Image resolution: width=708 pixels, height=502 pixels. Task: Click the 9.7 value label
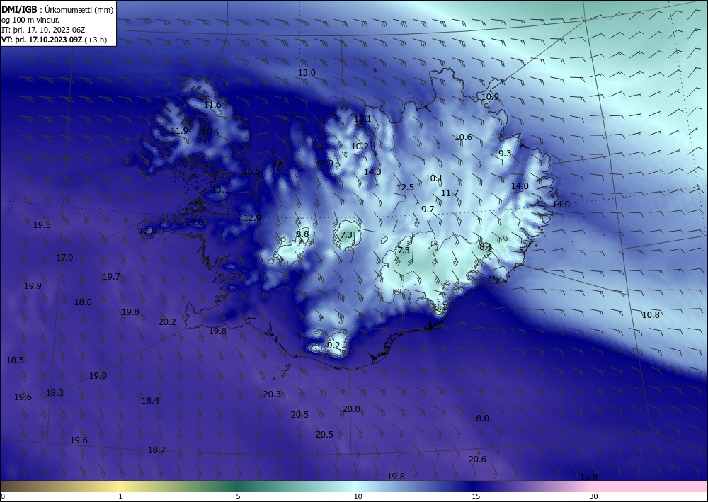428,210
